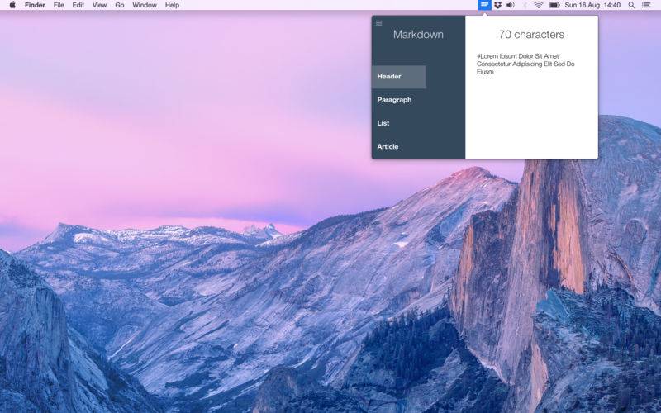The image size is (661, 413).
Task: Click the Bluetooth menu bar icon
Action: pos(525,5)
